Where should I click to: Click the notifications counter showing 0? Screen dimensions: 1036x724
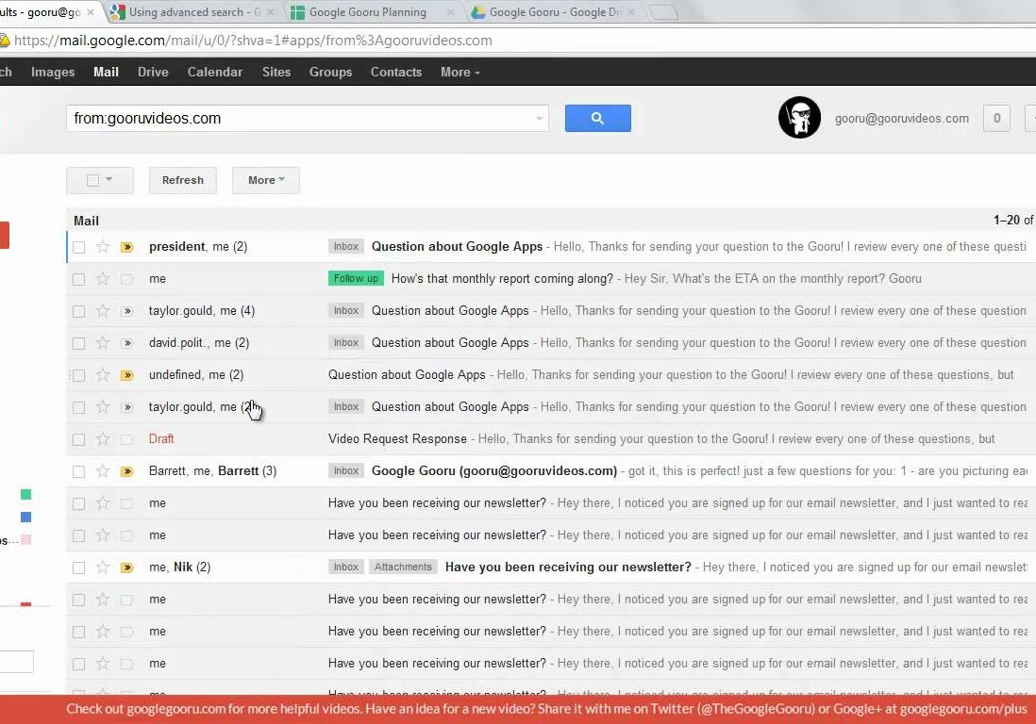996,118
